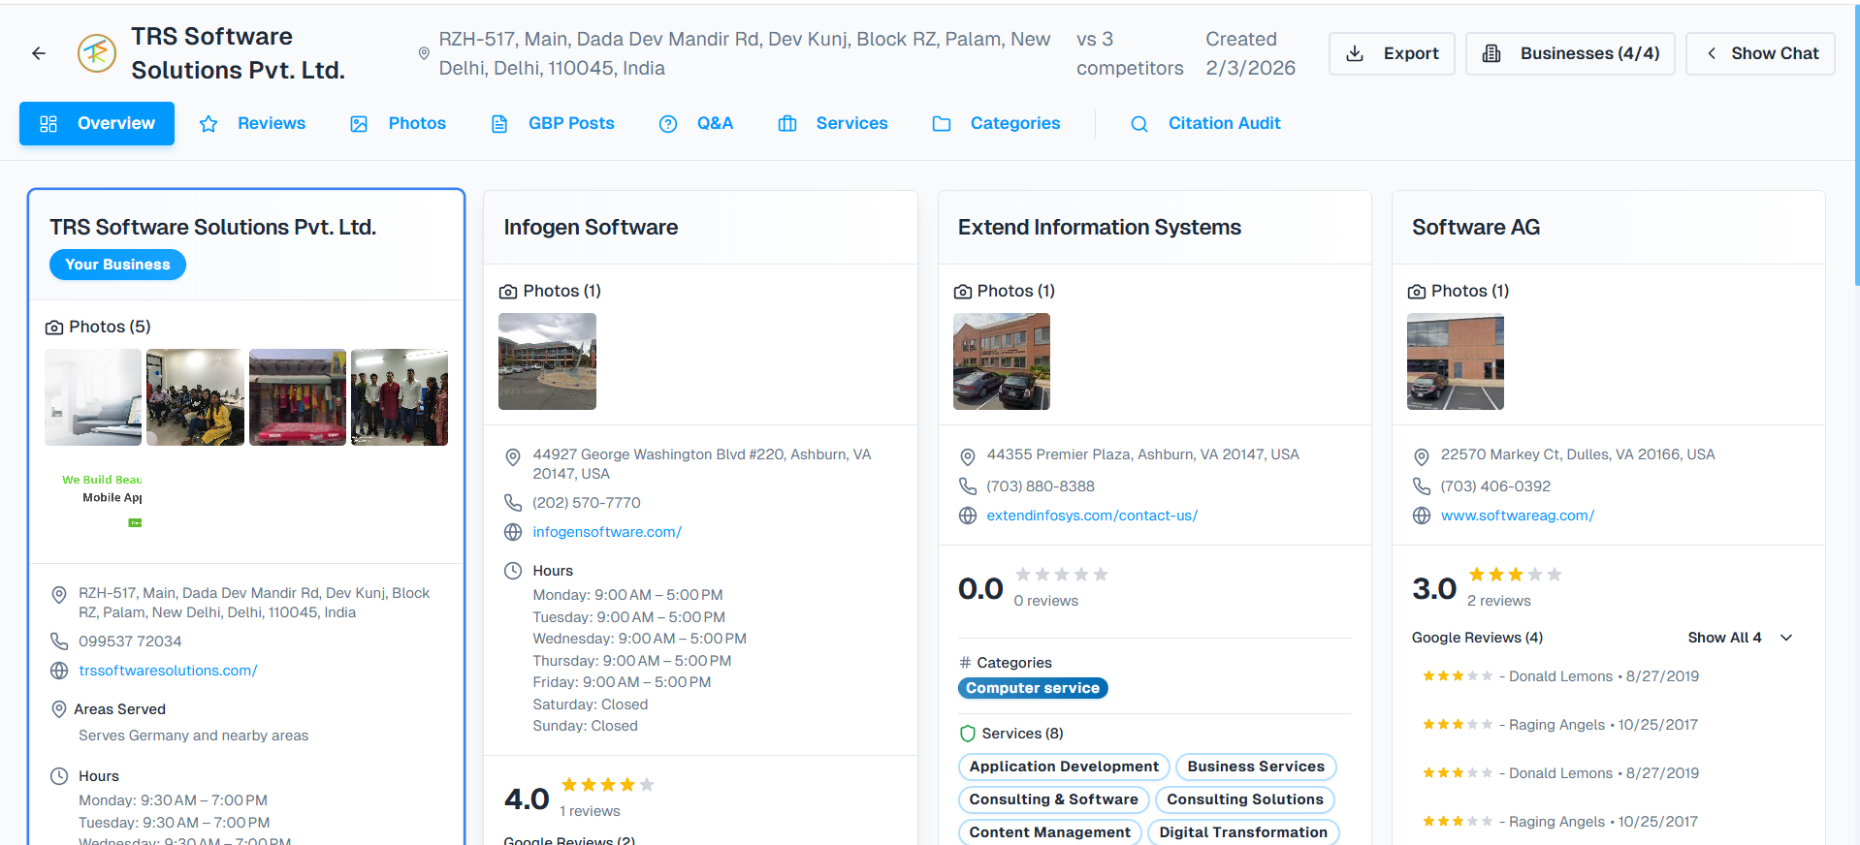Click the phone icon beside (202) 570-7770
Screen dimensions: 1860x845
[513, 502]
